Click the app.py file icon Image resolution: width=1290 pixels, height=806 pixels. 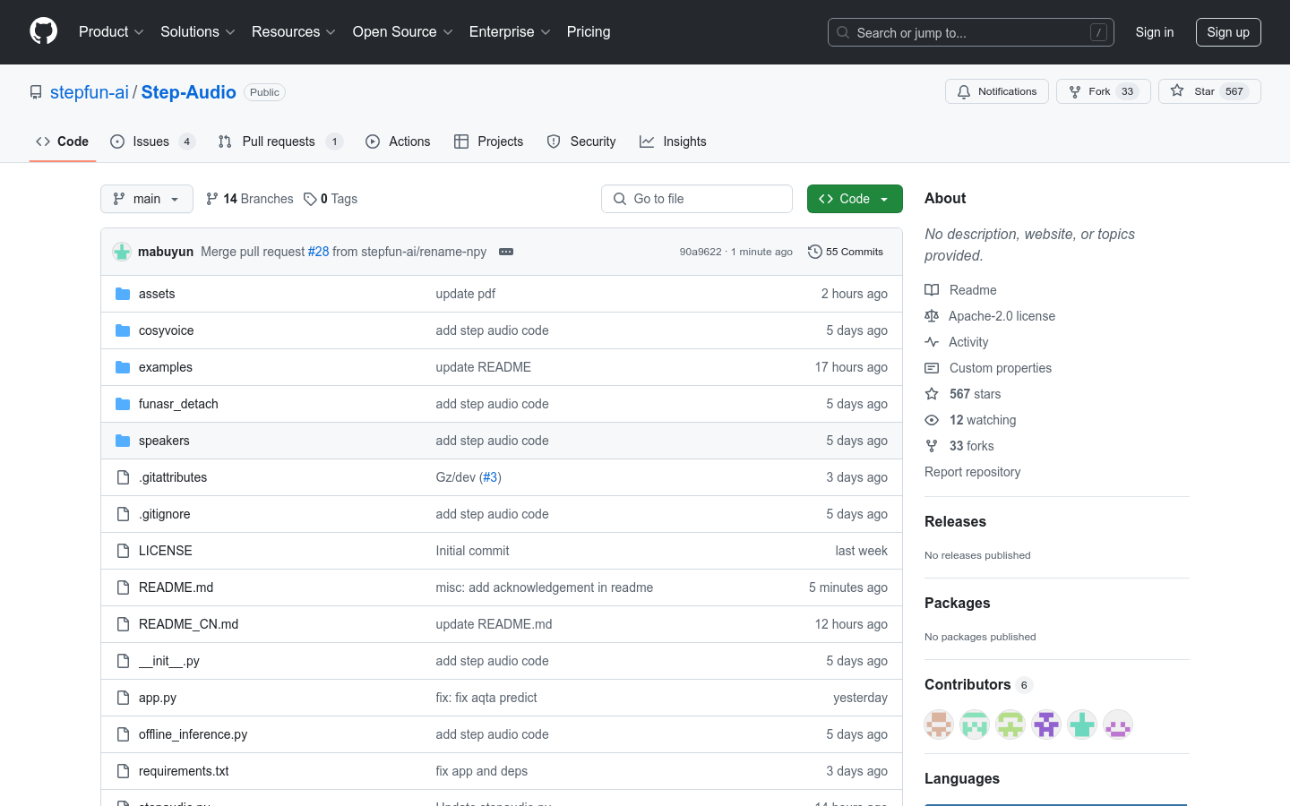pyautogui.click(x=124, y=698)
